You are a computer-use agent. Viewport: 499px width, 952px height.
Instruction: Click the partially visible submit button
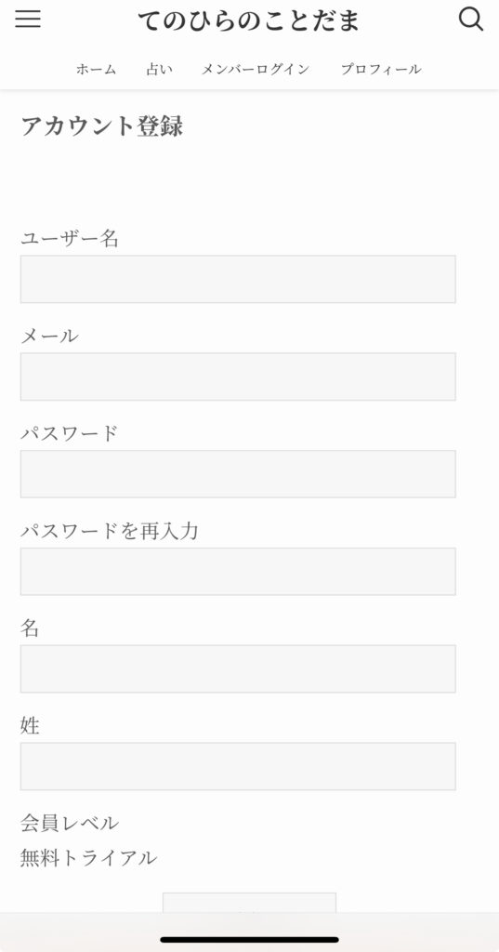[249, 902]
